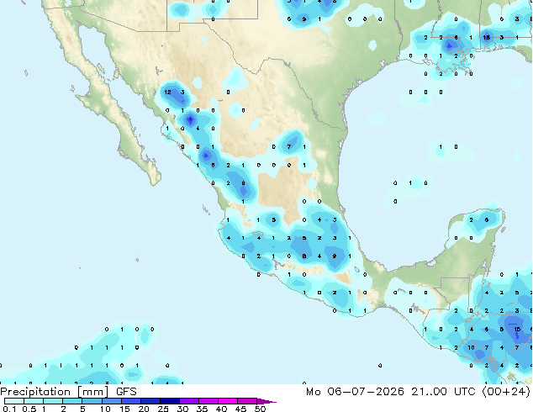Click the 0.5–1 mm legend color swatch
This screenshot has height=412, width=533.
coord(34,401)
